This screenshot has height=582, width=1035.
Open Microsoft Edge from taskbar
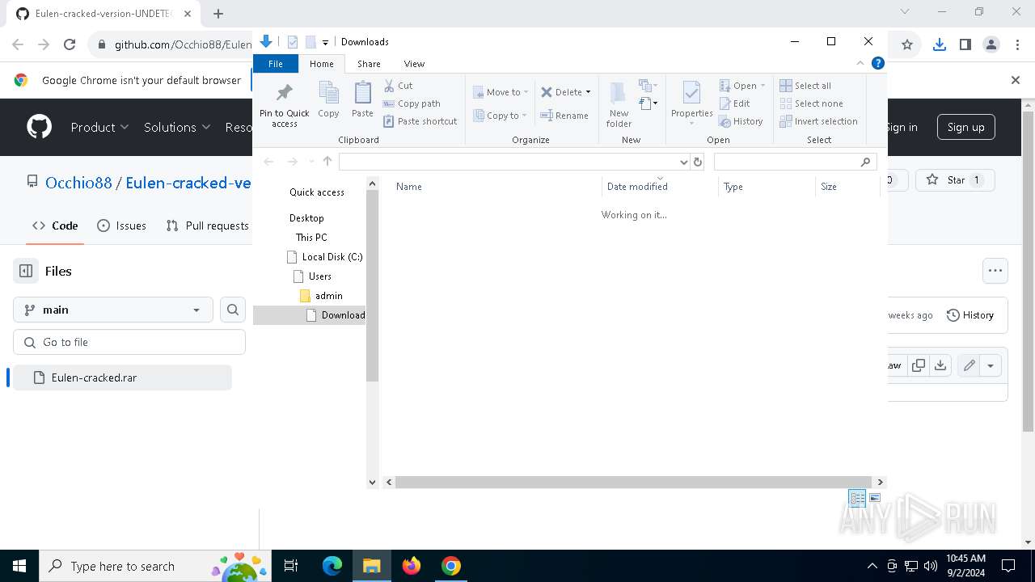(332, 566)
